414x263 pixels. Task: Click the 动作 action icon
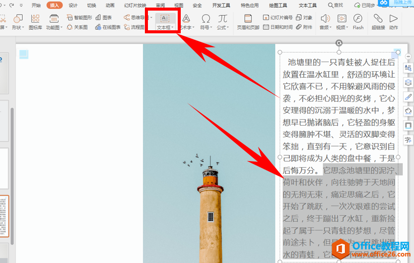[x=393, y=21]
